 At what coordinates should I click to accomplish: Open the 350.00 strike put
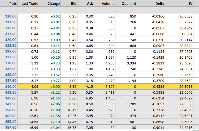pos(11,110)
